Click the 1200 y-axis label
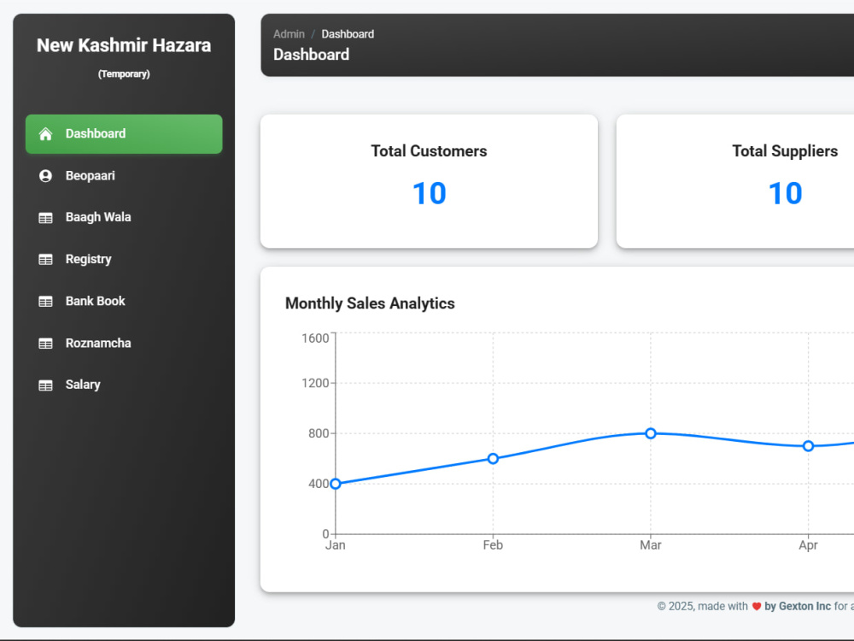Viewport: 854px width, 641px height. [315, 383]
